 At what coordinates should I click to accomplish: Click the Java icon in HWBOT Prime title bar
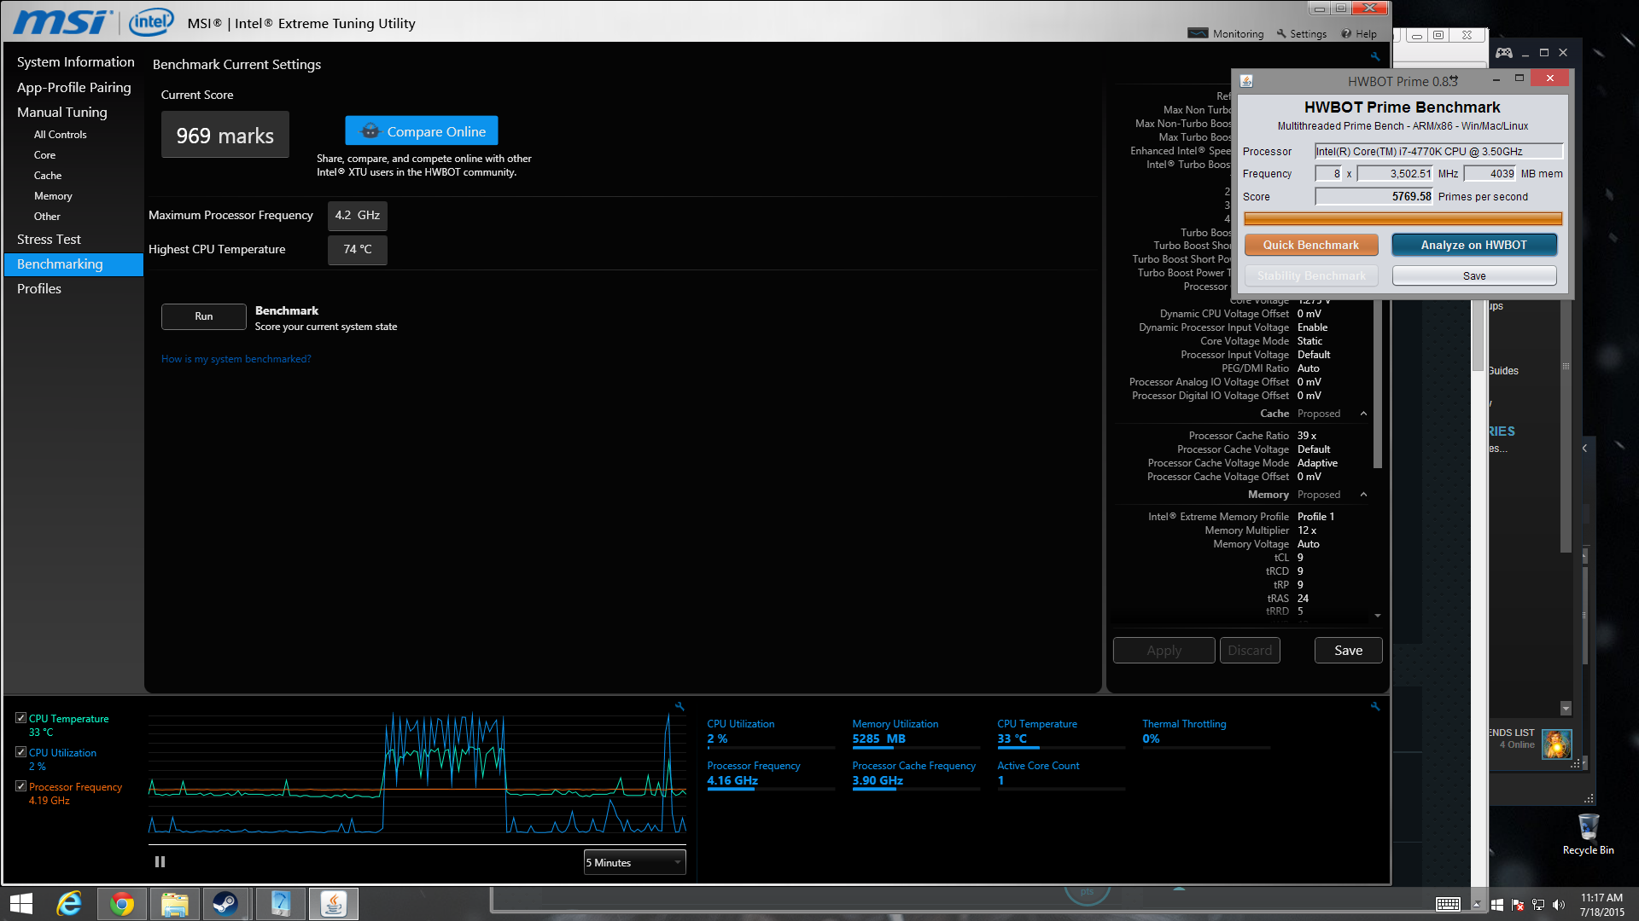(1246, 81)
